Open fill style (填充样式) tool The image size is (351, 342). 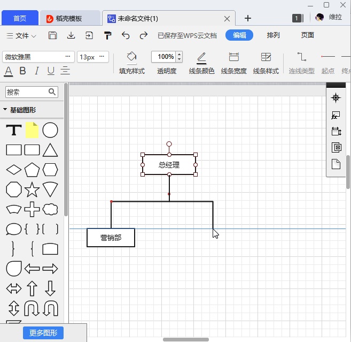click(132, 63)
